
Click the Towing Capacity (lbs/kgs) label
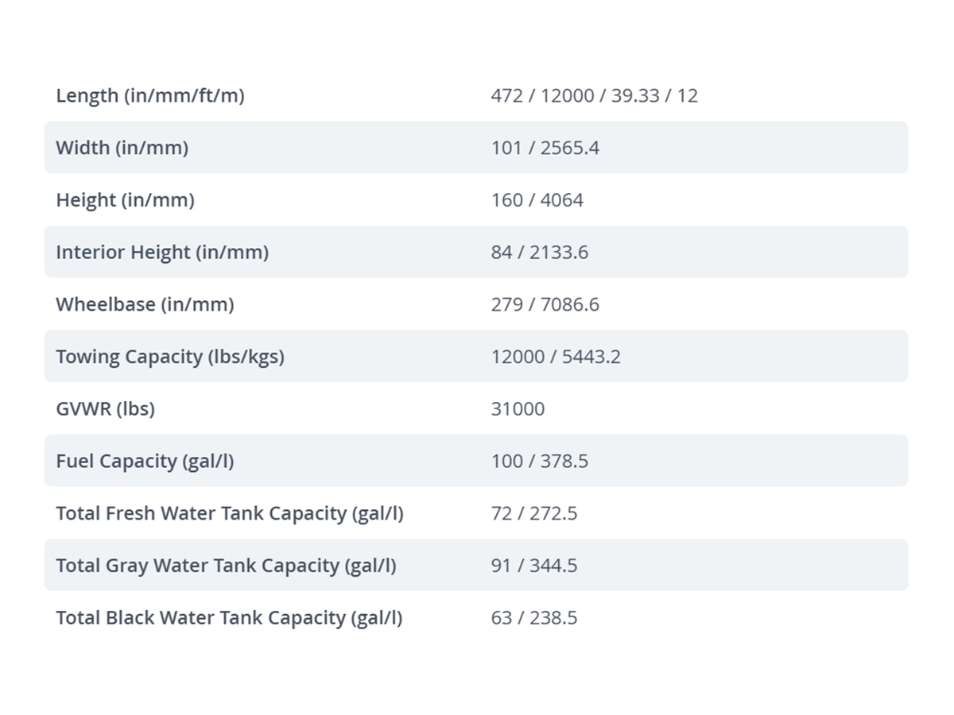point(170,357)
